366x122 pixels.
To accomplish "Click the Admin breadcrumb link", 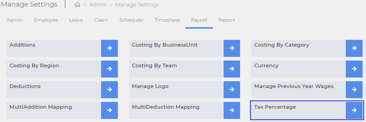I will click(x=98, y=5).
